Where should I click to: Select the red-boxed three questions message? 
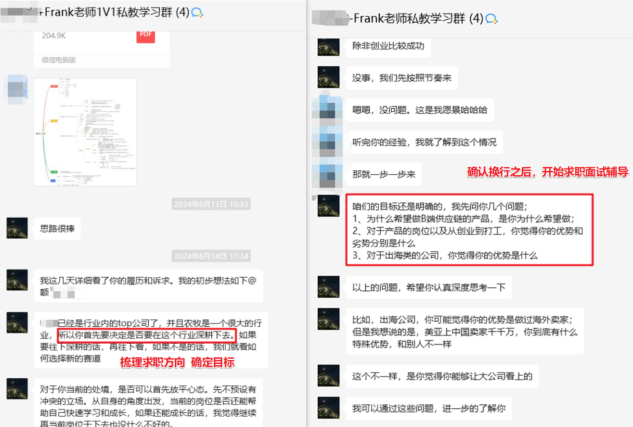[x=469, y=231]
